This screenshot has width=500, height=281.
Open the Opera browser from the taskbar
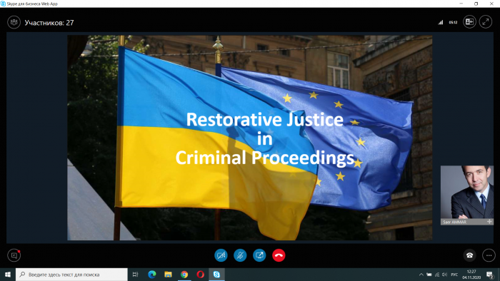[x=200, y=275]
